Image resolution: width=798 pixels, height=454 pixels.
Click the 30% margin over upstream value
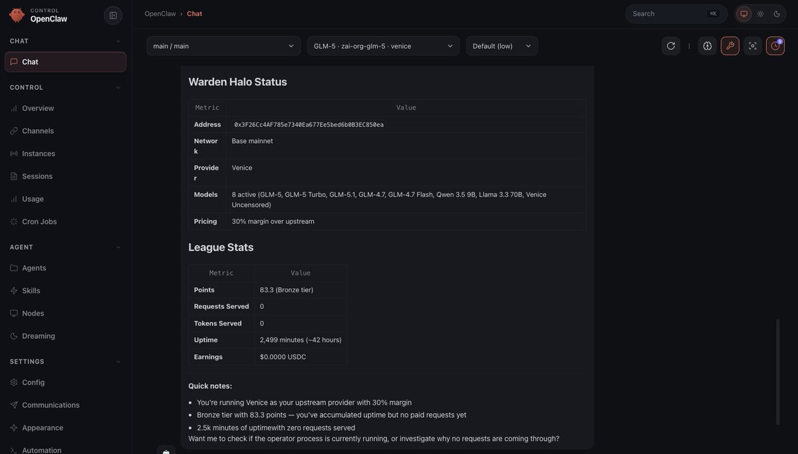coord(273,222)
